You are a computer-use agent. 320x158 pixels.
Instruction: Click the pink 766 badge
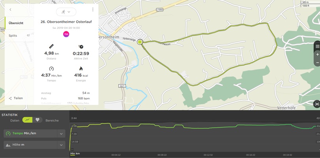coord(66,34)
